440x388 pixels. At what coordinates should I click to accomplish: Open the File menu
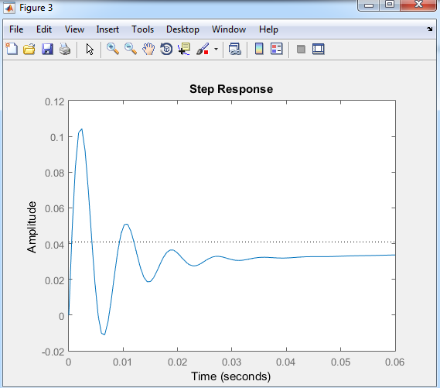pos(16,29)
